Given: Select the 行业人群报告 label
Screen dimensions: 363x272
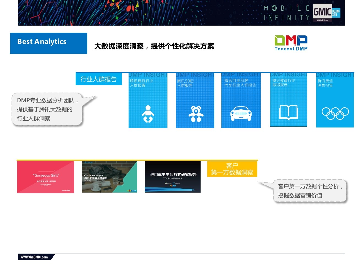Looking at the screenshot, I should pos(99,79).
